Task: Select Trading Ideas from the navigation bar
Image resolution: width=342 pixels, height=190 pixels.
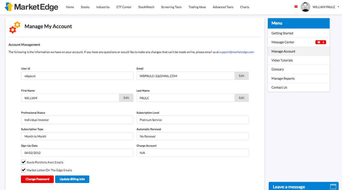Action: (197, 7)
